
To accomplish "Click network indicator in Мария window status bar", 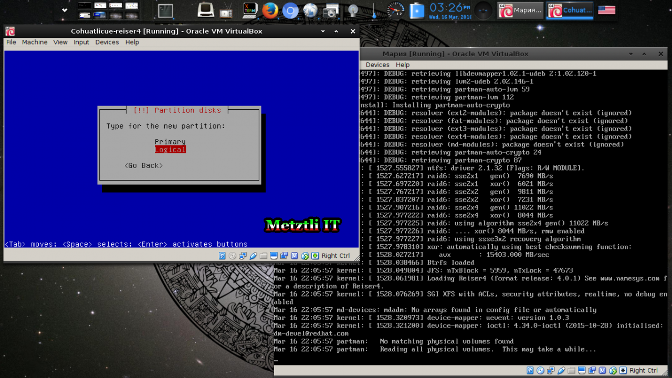I will pyautogui.click(x=551, y=371).
